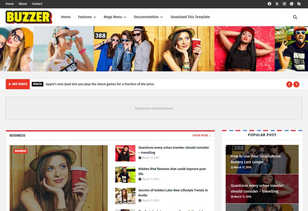Expand the Documentation dropdown menu

148,17
